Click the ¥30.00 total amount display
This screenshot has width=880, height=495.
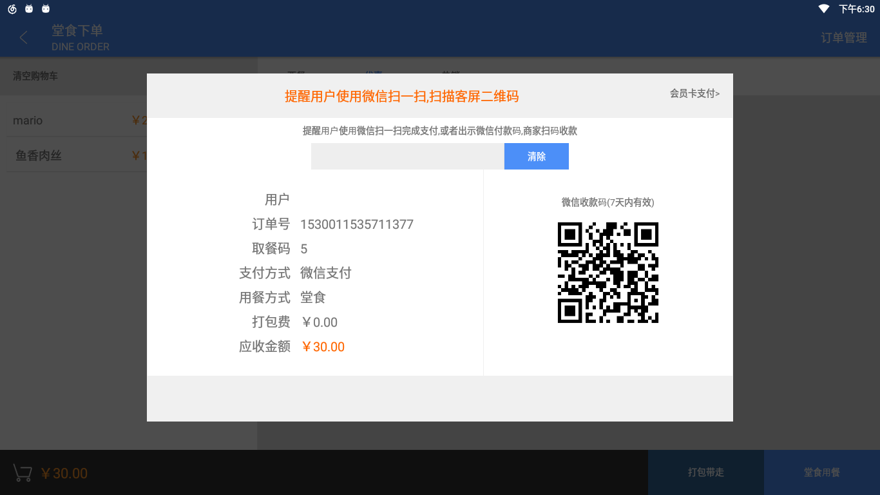pyautogui.click(x=64, y=472)
